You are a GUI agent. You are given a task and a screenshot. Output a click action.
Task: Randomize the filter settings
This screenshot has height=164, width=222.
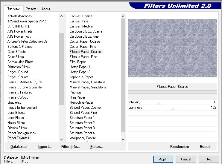click(179, 147)
